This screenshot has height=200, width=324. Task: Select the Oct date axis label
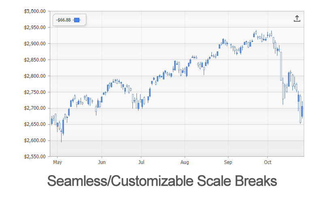coord(267,162)
